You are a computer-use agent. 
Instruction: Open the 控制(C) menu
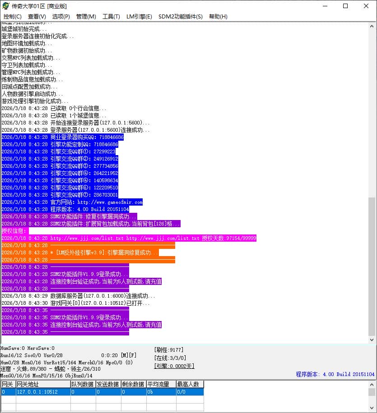pos(12,17)
